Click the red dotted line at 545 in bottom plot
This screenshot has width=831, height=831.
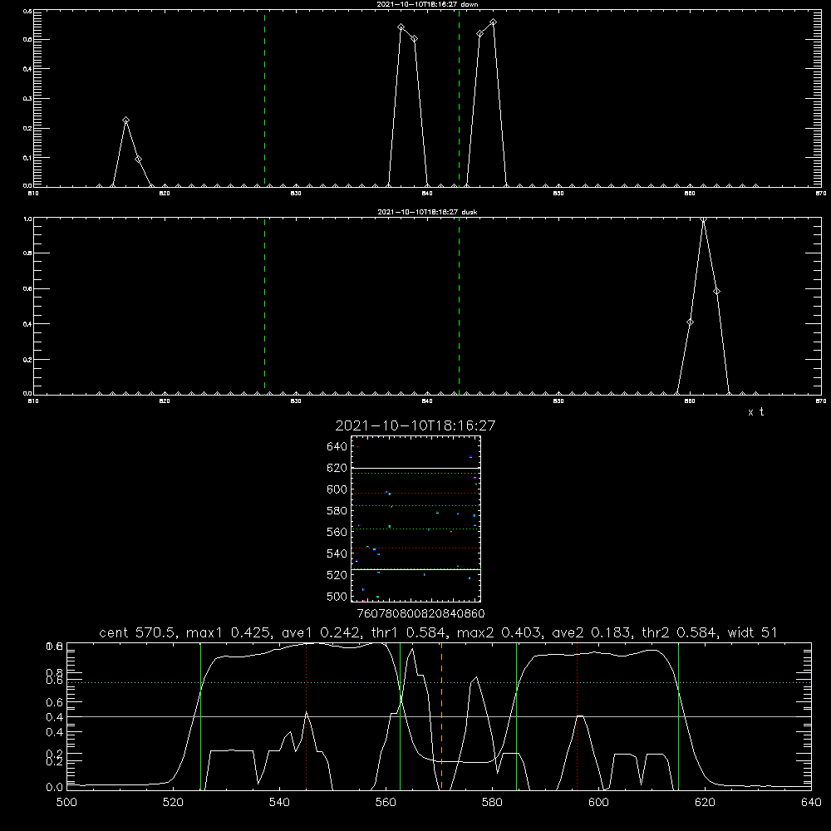pos(307,716)
